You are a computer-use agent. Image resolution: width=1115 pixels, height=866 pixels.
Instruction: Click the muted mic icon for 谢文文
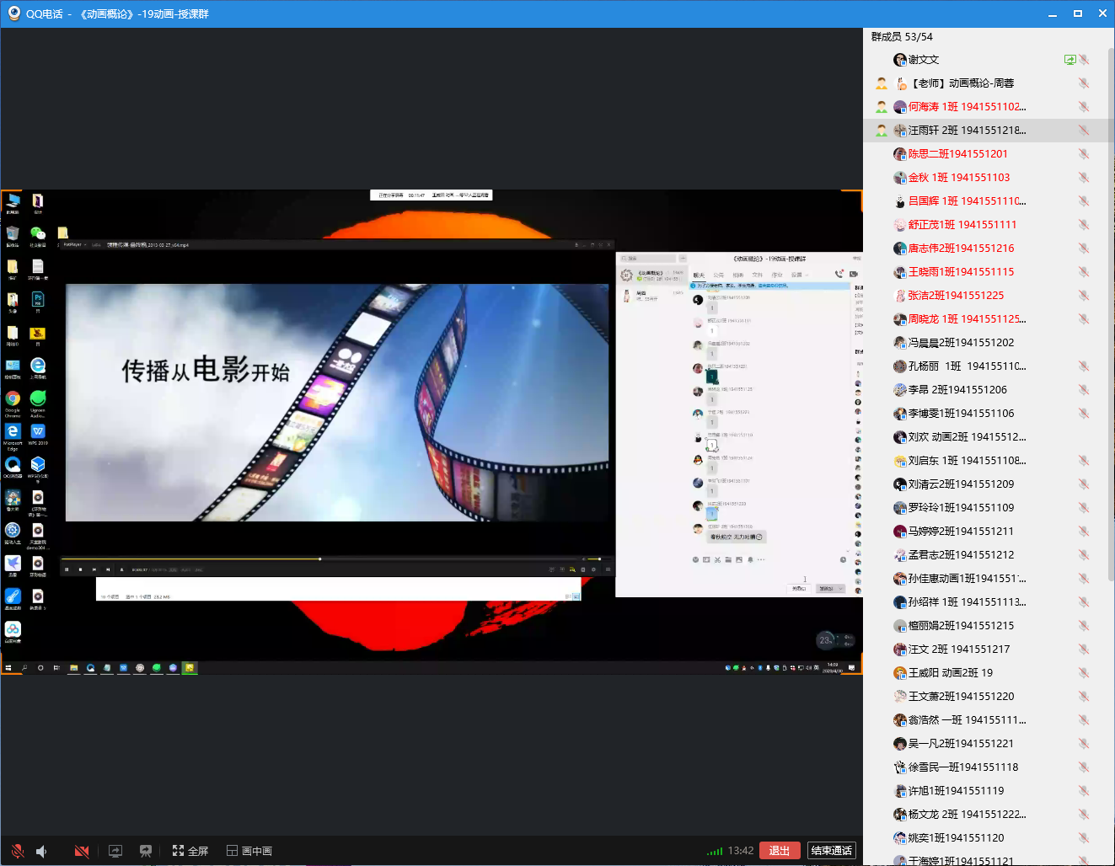(1084, 60)
